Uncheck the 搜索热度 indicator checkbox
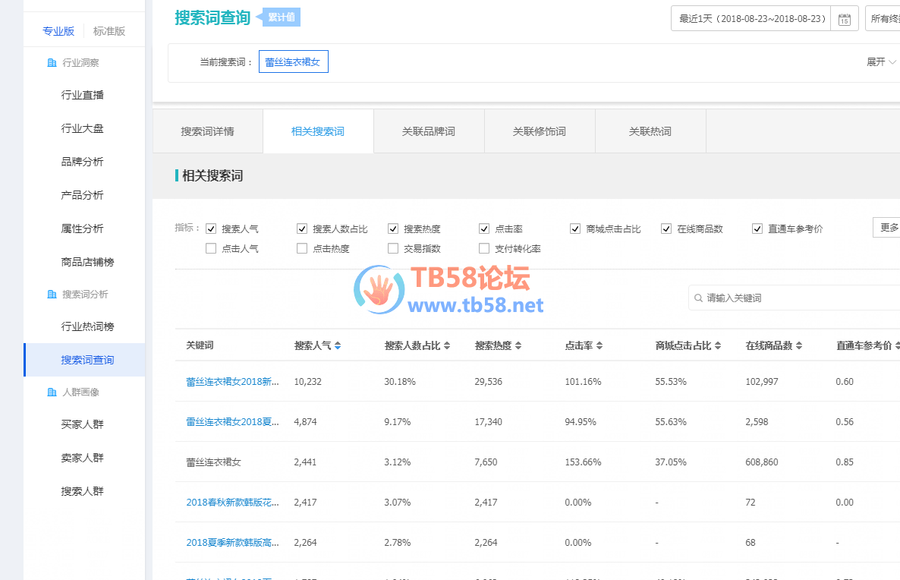 click(393, 229)
